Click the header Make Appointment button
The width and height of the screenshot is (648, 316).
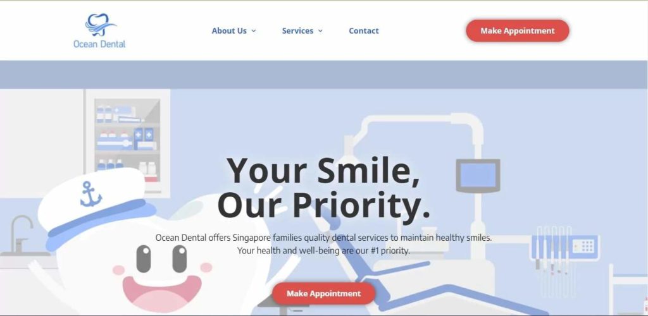coord(518,31)
